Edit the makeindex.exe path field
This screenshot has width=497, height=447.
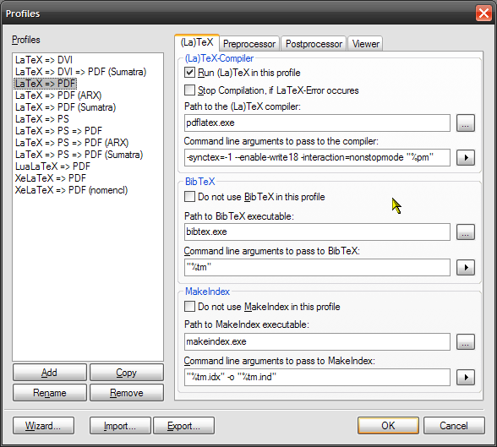317,342
